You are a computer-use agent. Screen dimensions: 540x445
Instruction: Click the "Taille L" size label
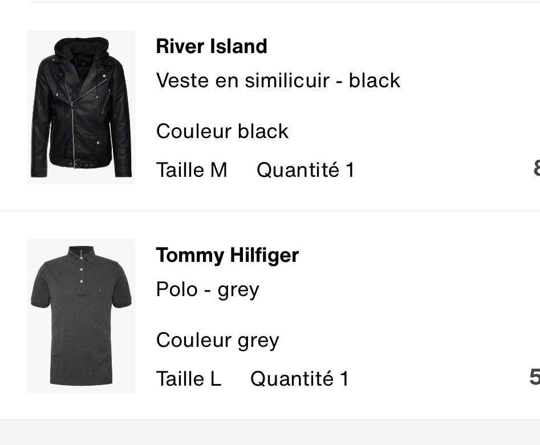189,378
